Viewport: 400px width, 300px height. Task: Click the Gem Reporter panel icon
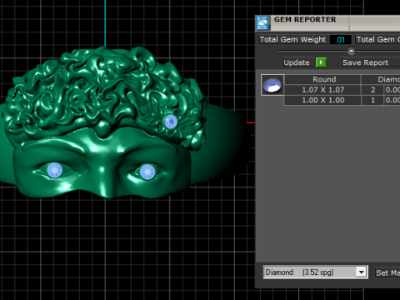[262, 22]
